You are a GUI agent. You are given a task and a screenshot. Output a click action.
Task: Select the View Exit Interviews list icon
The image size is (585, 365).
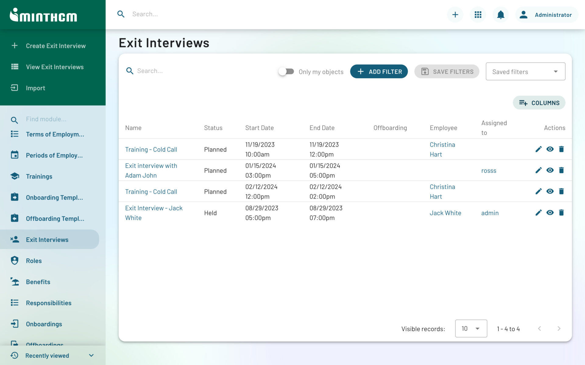coord(14,67)
